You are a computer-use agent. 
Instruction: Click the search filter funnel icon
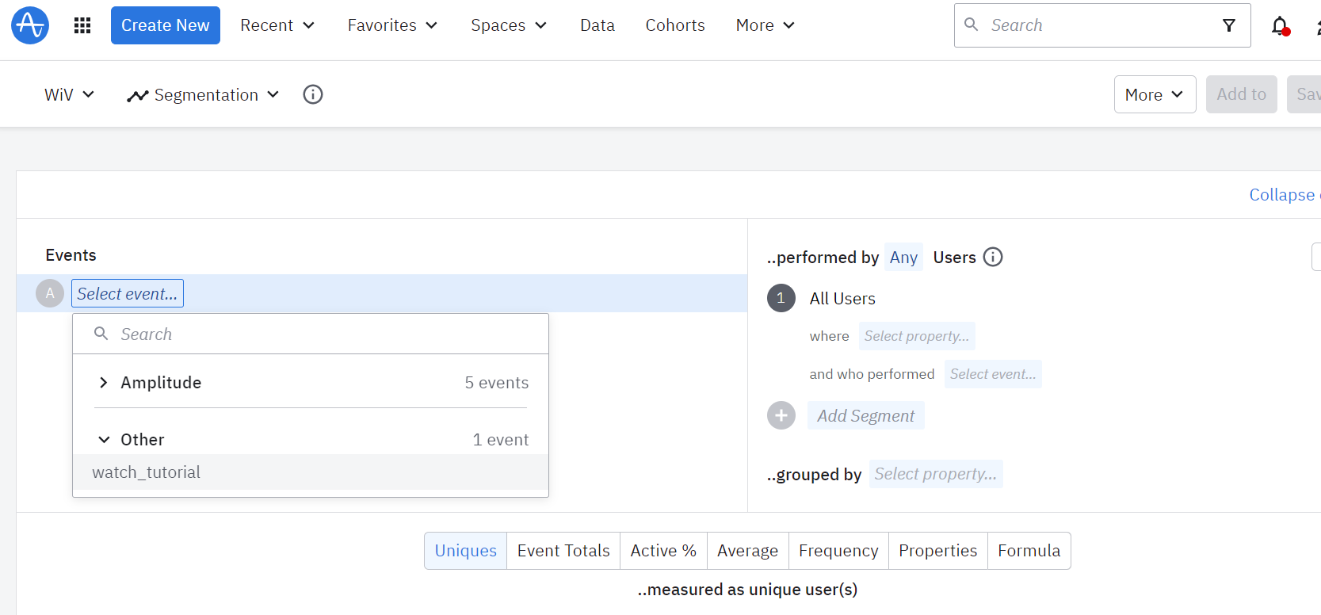pos(1229,25)
